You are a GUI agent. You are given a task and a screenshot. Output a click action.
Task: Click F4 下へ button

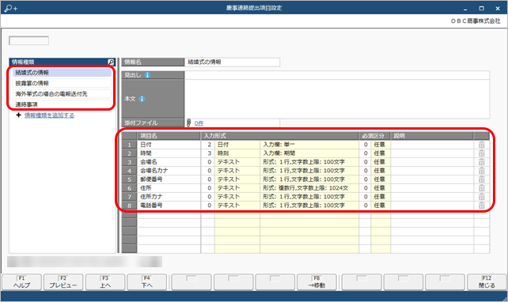tap(146, 282)
